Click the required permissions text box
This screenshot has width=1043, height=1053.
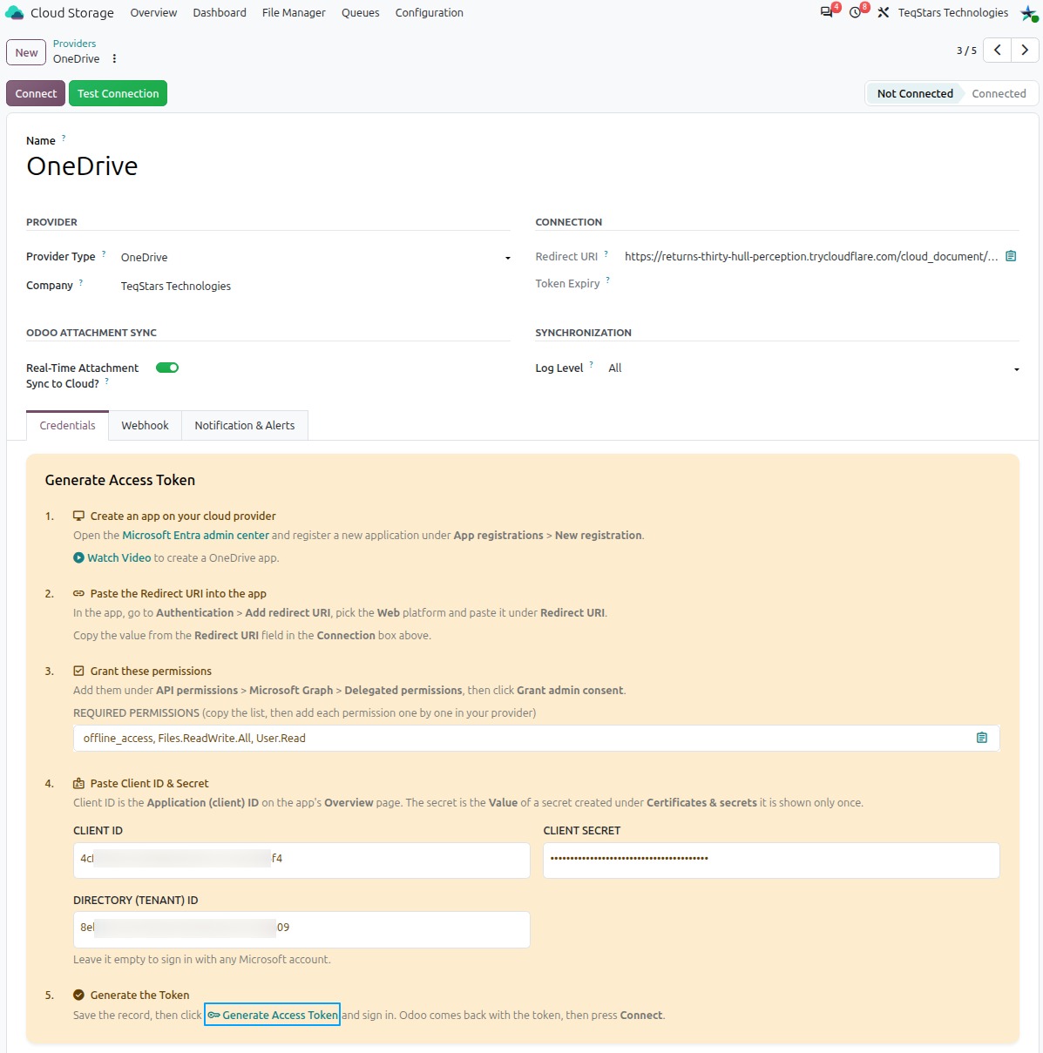pos(536,738)
